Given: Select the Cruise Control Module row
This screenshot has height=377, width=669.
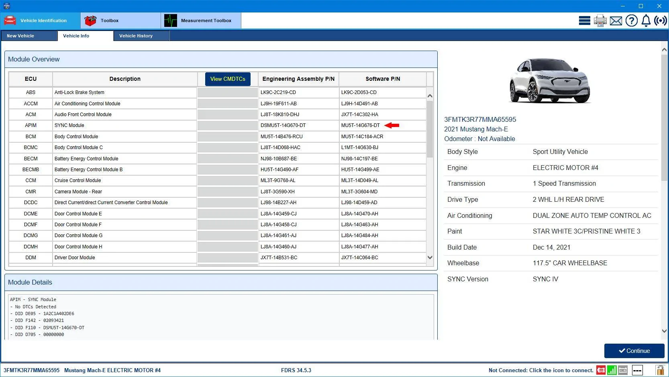Looking at the screenshot, I should tap(217, 180).
